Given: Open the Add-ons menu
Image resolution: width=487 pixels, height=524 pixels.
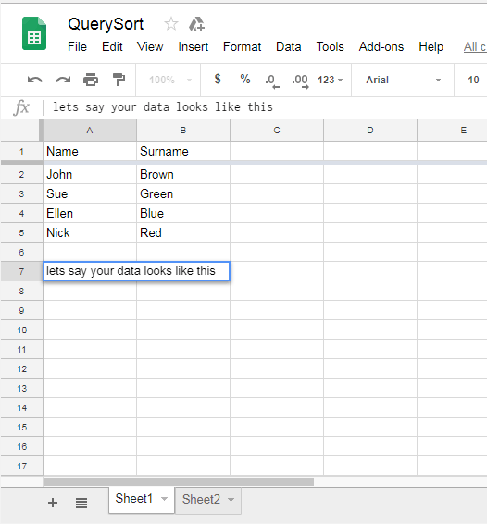Looking at the screenshot, I should click(x=381, y=47).
